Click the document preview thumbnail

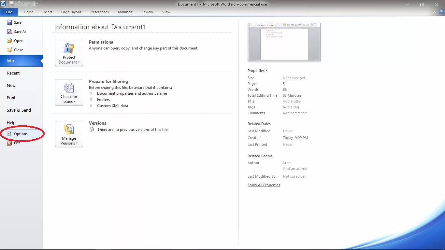284,42
